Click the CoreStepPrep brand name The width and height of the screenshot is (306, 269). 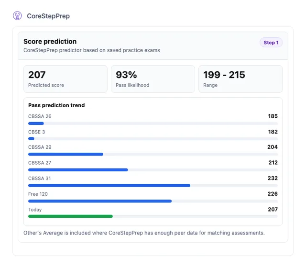tap(48, 16)
